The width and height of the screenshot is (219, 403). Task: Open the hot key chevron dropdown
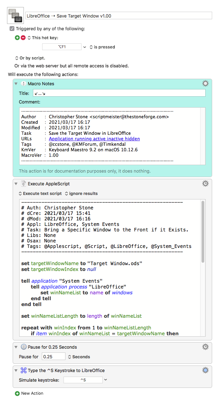(85, 47)
